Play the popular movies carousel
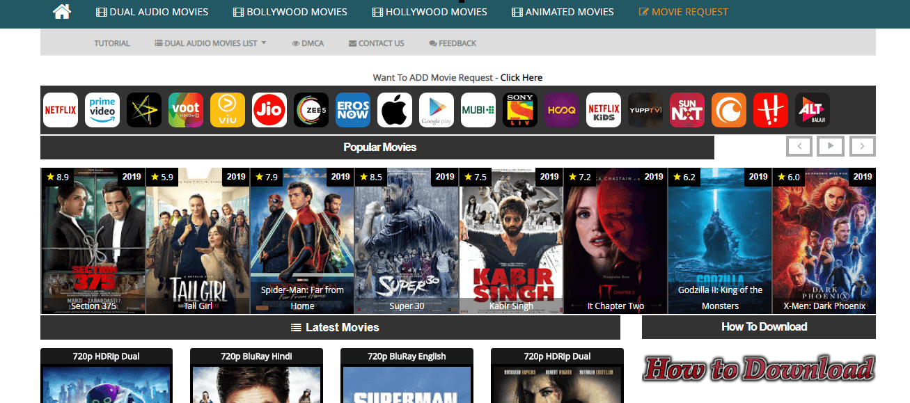 (x=831, y=146)
